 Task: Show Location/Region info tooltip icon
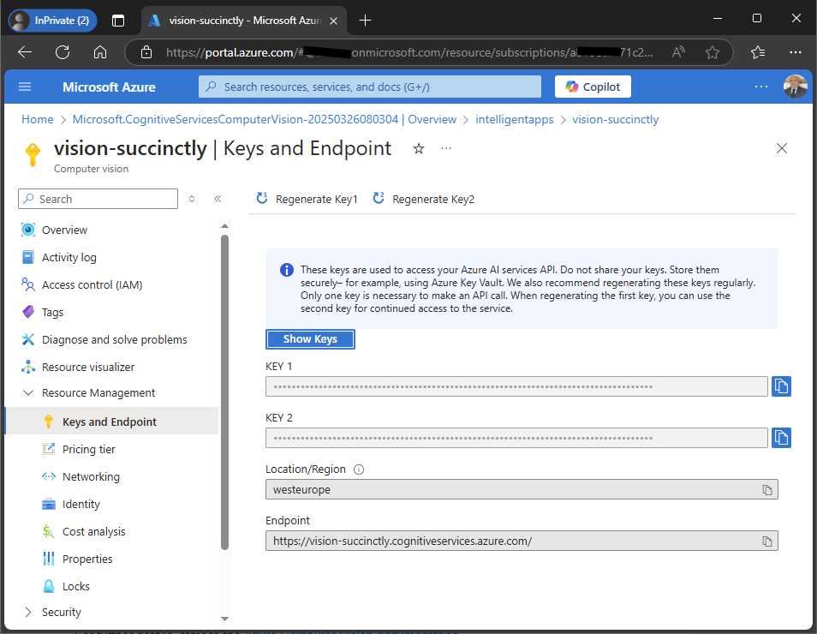click(359, 470)
